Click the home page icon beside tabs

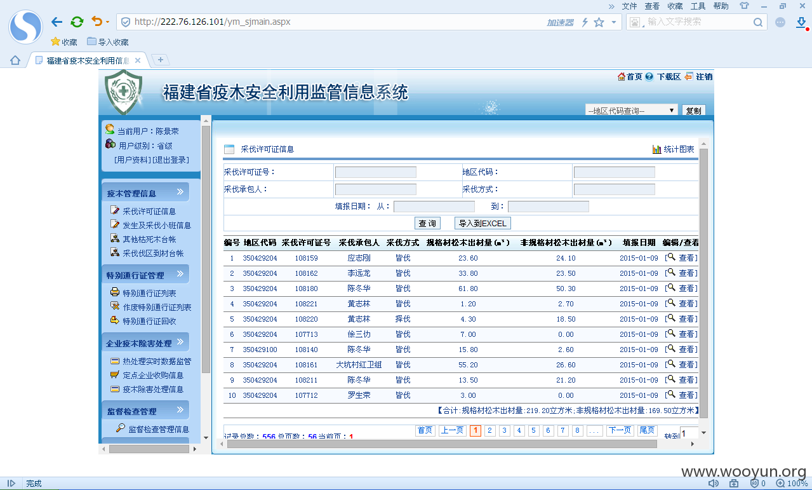click(15, 60)
